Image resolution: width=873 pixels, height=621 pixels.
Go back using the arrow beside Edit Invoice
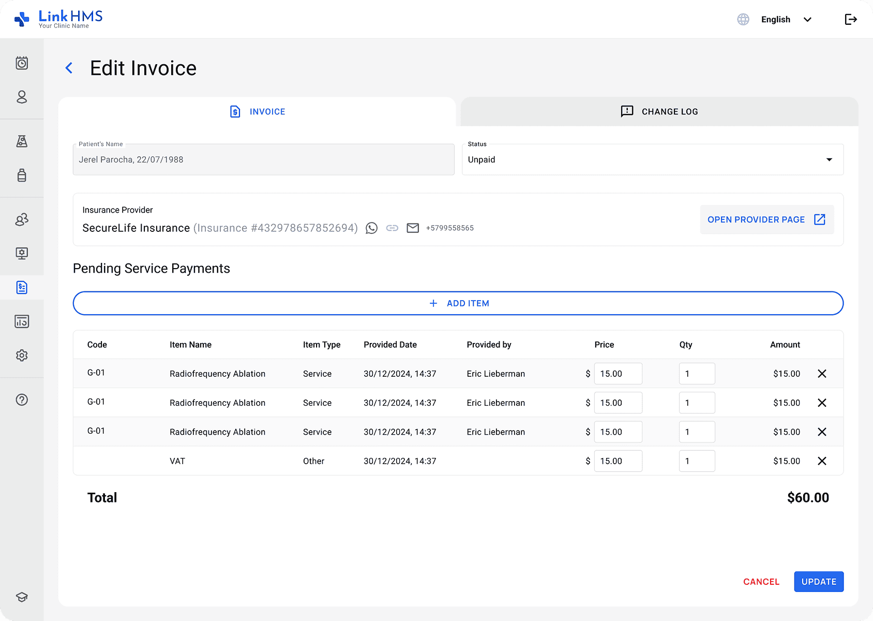click(x=69, y=68)
